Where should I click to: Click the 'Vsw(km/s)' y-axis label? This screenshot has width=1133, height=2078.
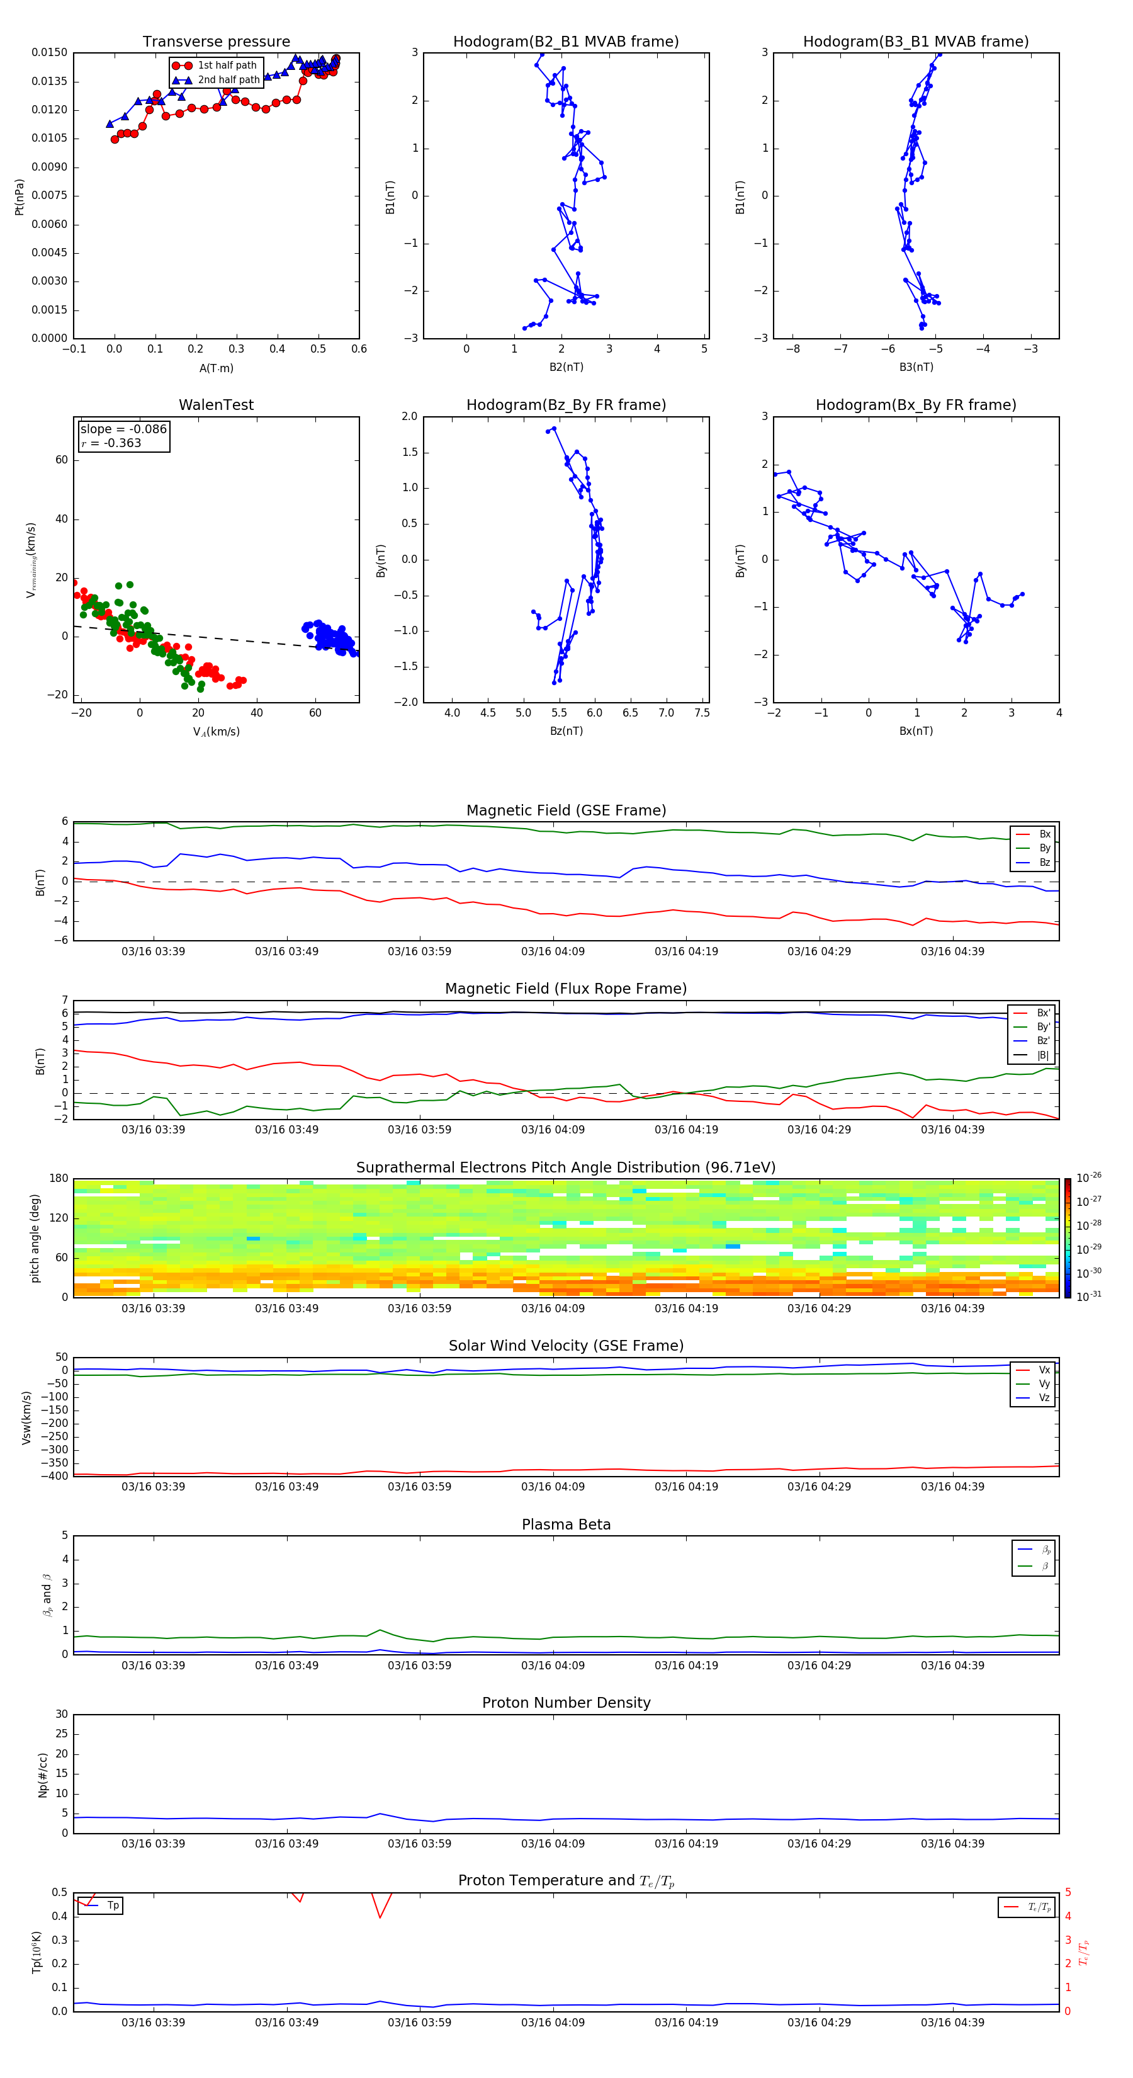coord(26,1417)
